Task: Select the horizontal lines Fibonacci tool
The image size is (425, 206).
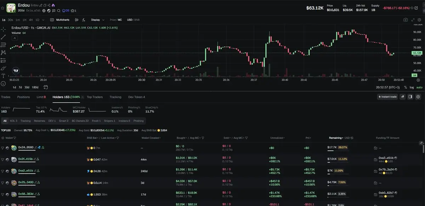Action: 3,45
